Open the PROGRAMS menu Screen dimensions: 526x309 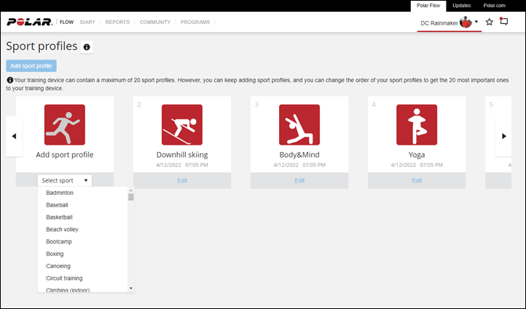pos(195,22)
